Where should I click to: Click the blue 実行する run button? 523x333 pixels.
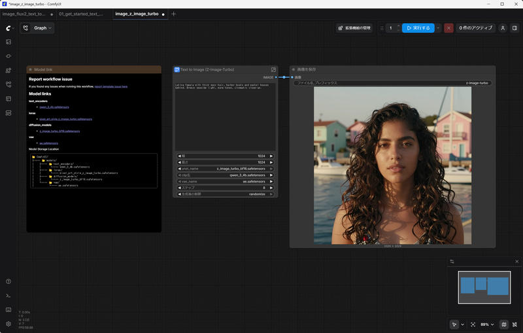pyautogui.click(x=418, y=28)
